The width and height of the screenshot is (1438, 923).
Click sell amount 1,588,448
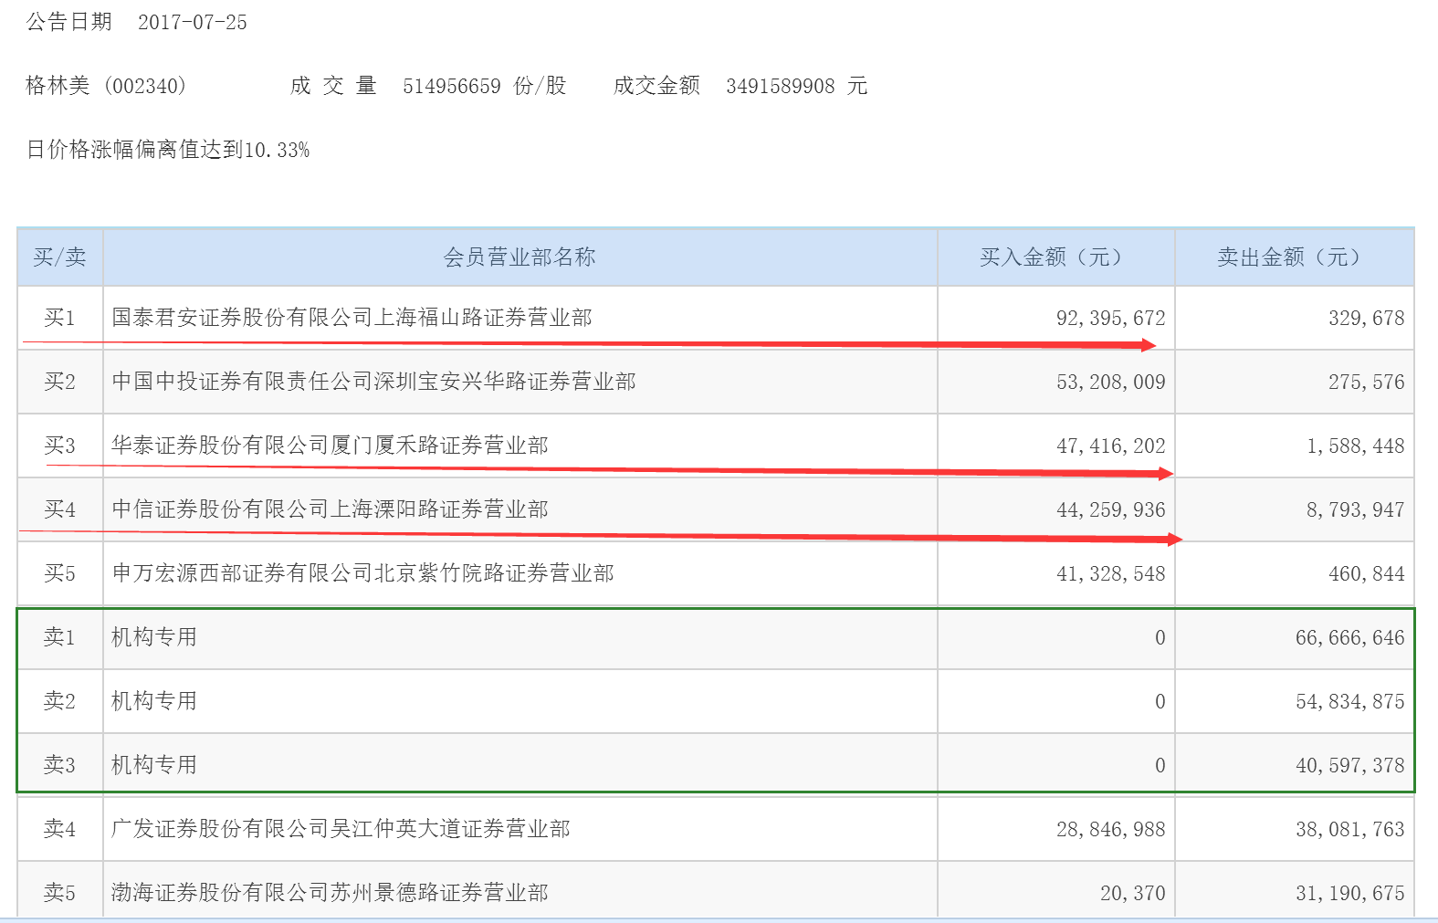[x=1356, y=446]
